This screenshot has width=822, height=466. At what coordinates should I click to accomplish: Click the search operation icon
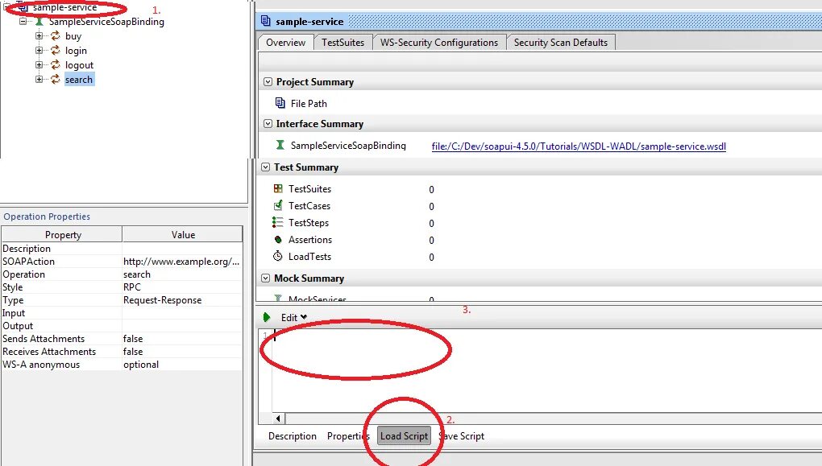click(x=56, y=79)
